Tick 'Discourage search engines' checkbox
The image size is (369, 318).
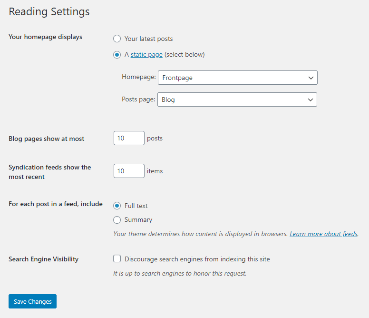pos(117,258)
